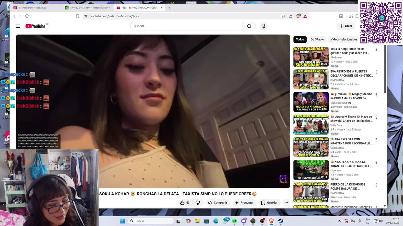Open more actions menu under the video
This screenshot has width=403, height=226.
pyautogui.click(x=286, y=203)
